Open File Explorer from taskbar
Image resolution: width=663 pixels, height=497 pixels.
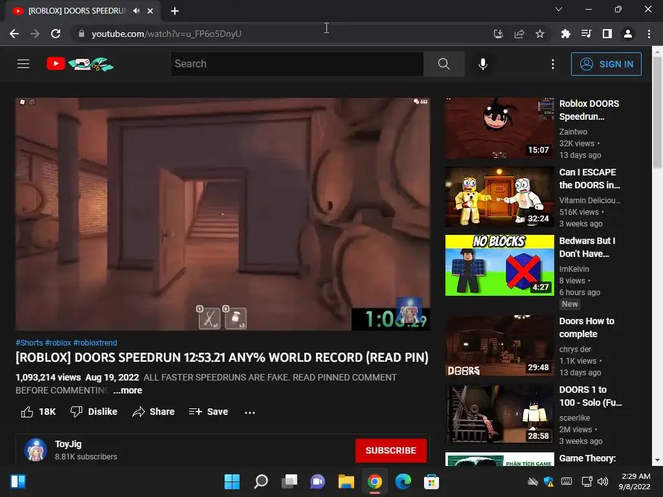point(346,481)
